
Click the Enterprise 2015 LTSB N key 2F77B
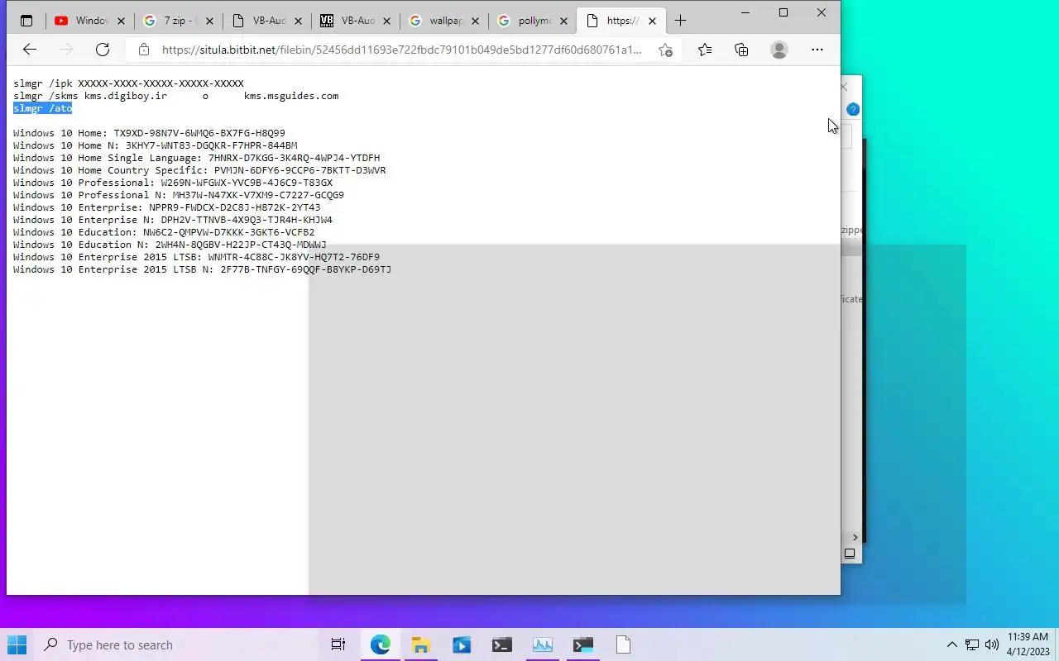click(306, 269)
